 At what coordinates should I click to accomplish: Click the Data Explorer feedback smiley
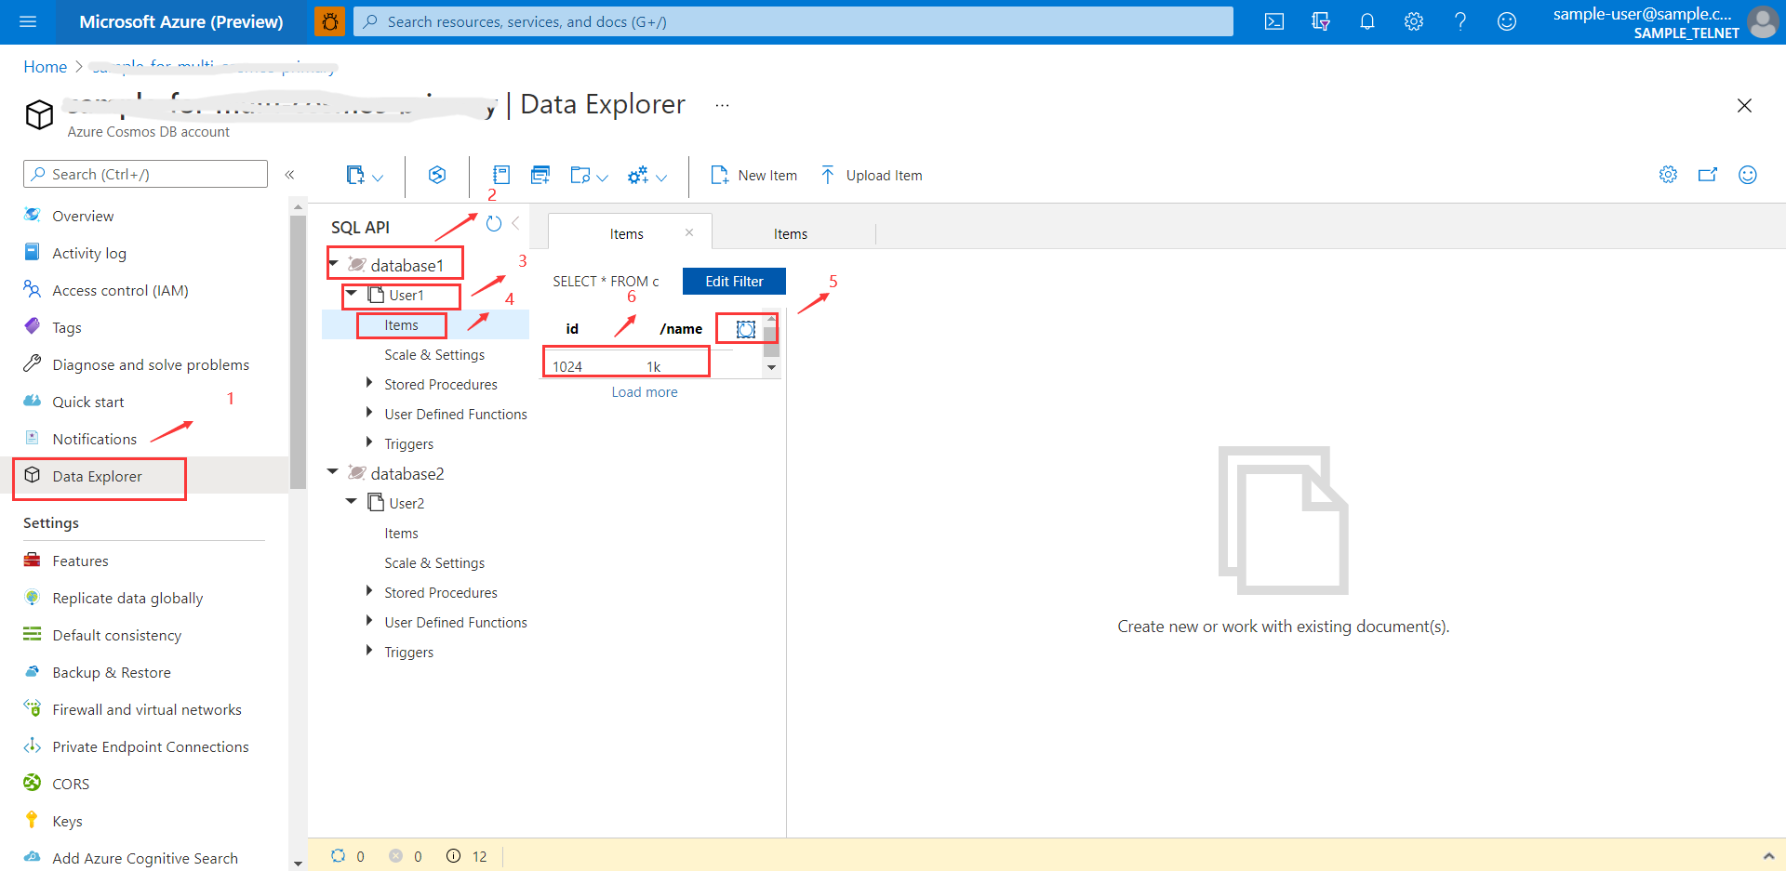(x=1748, y=175)
